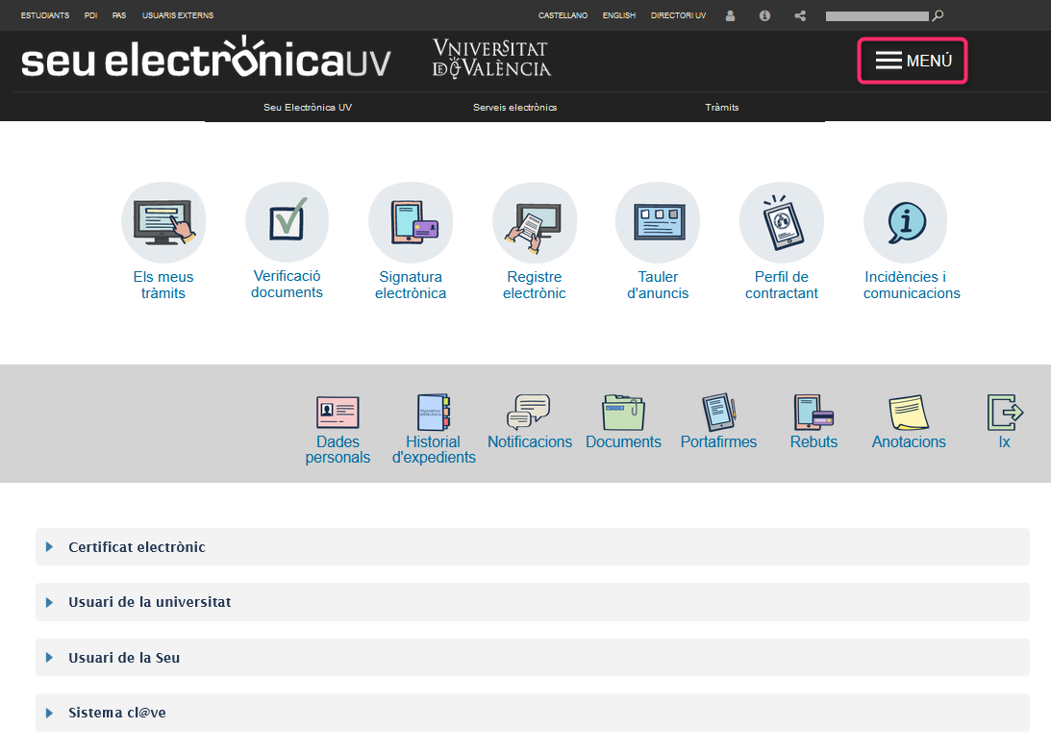Select the Registre electrònic icon

point(535,222)
